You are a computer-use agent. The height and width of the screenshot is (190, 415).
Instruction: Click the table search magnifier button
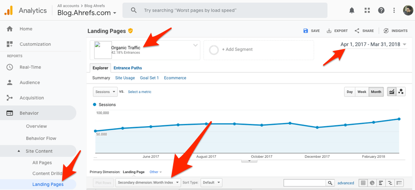[330, 183]
